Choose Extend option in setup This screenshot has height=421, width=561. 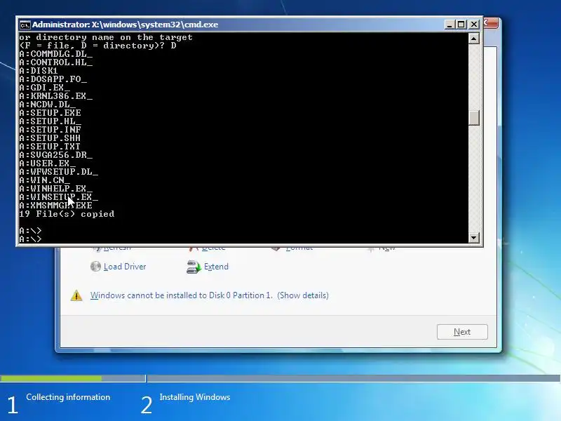pos(216,267)
